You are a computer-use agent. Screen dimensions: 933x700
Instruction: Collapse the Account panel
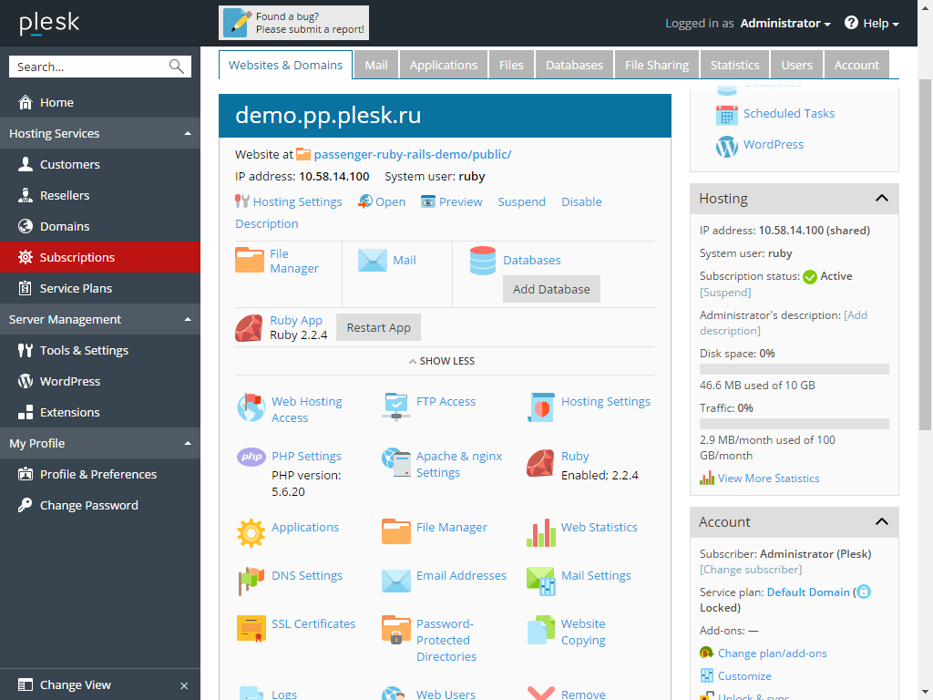(881, 522)
